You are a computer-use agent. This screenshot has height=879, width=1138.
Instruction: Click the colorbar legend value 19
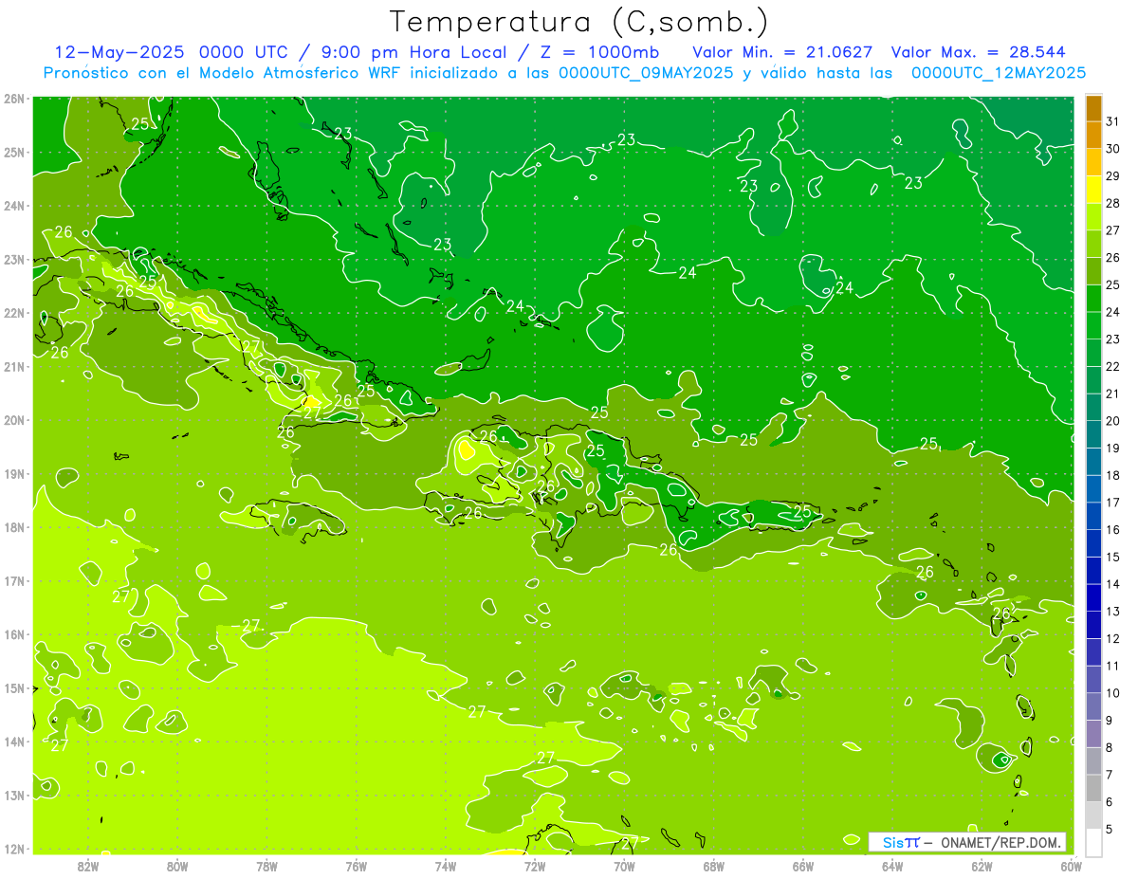click(x=1113, y=448)
